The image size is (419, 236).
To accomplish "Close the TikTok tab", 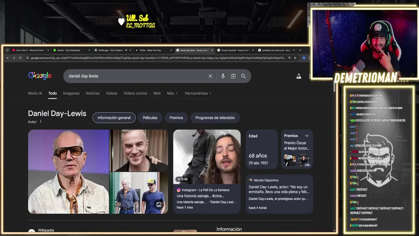I will (171, 50).
